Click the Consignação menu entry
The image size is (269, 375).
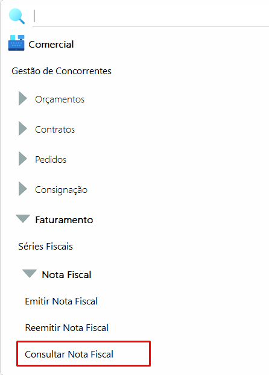click(62, 190)
